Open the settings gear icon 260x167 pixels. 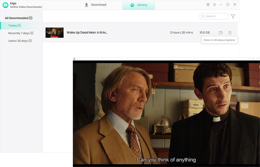[x=208, y=5]
